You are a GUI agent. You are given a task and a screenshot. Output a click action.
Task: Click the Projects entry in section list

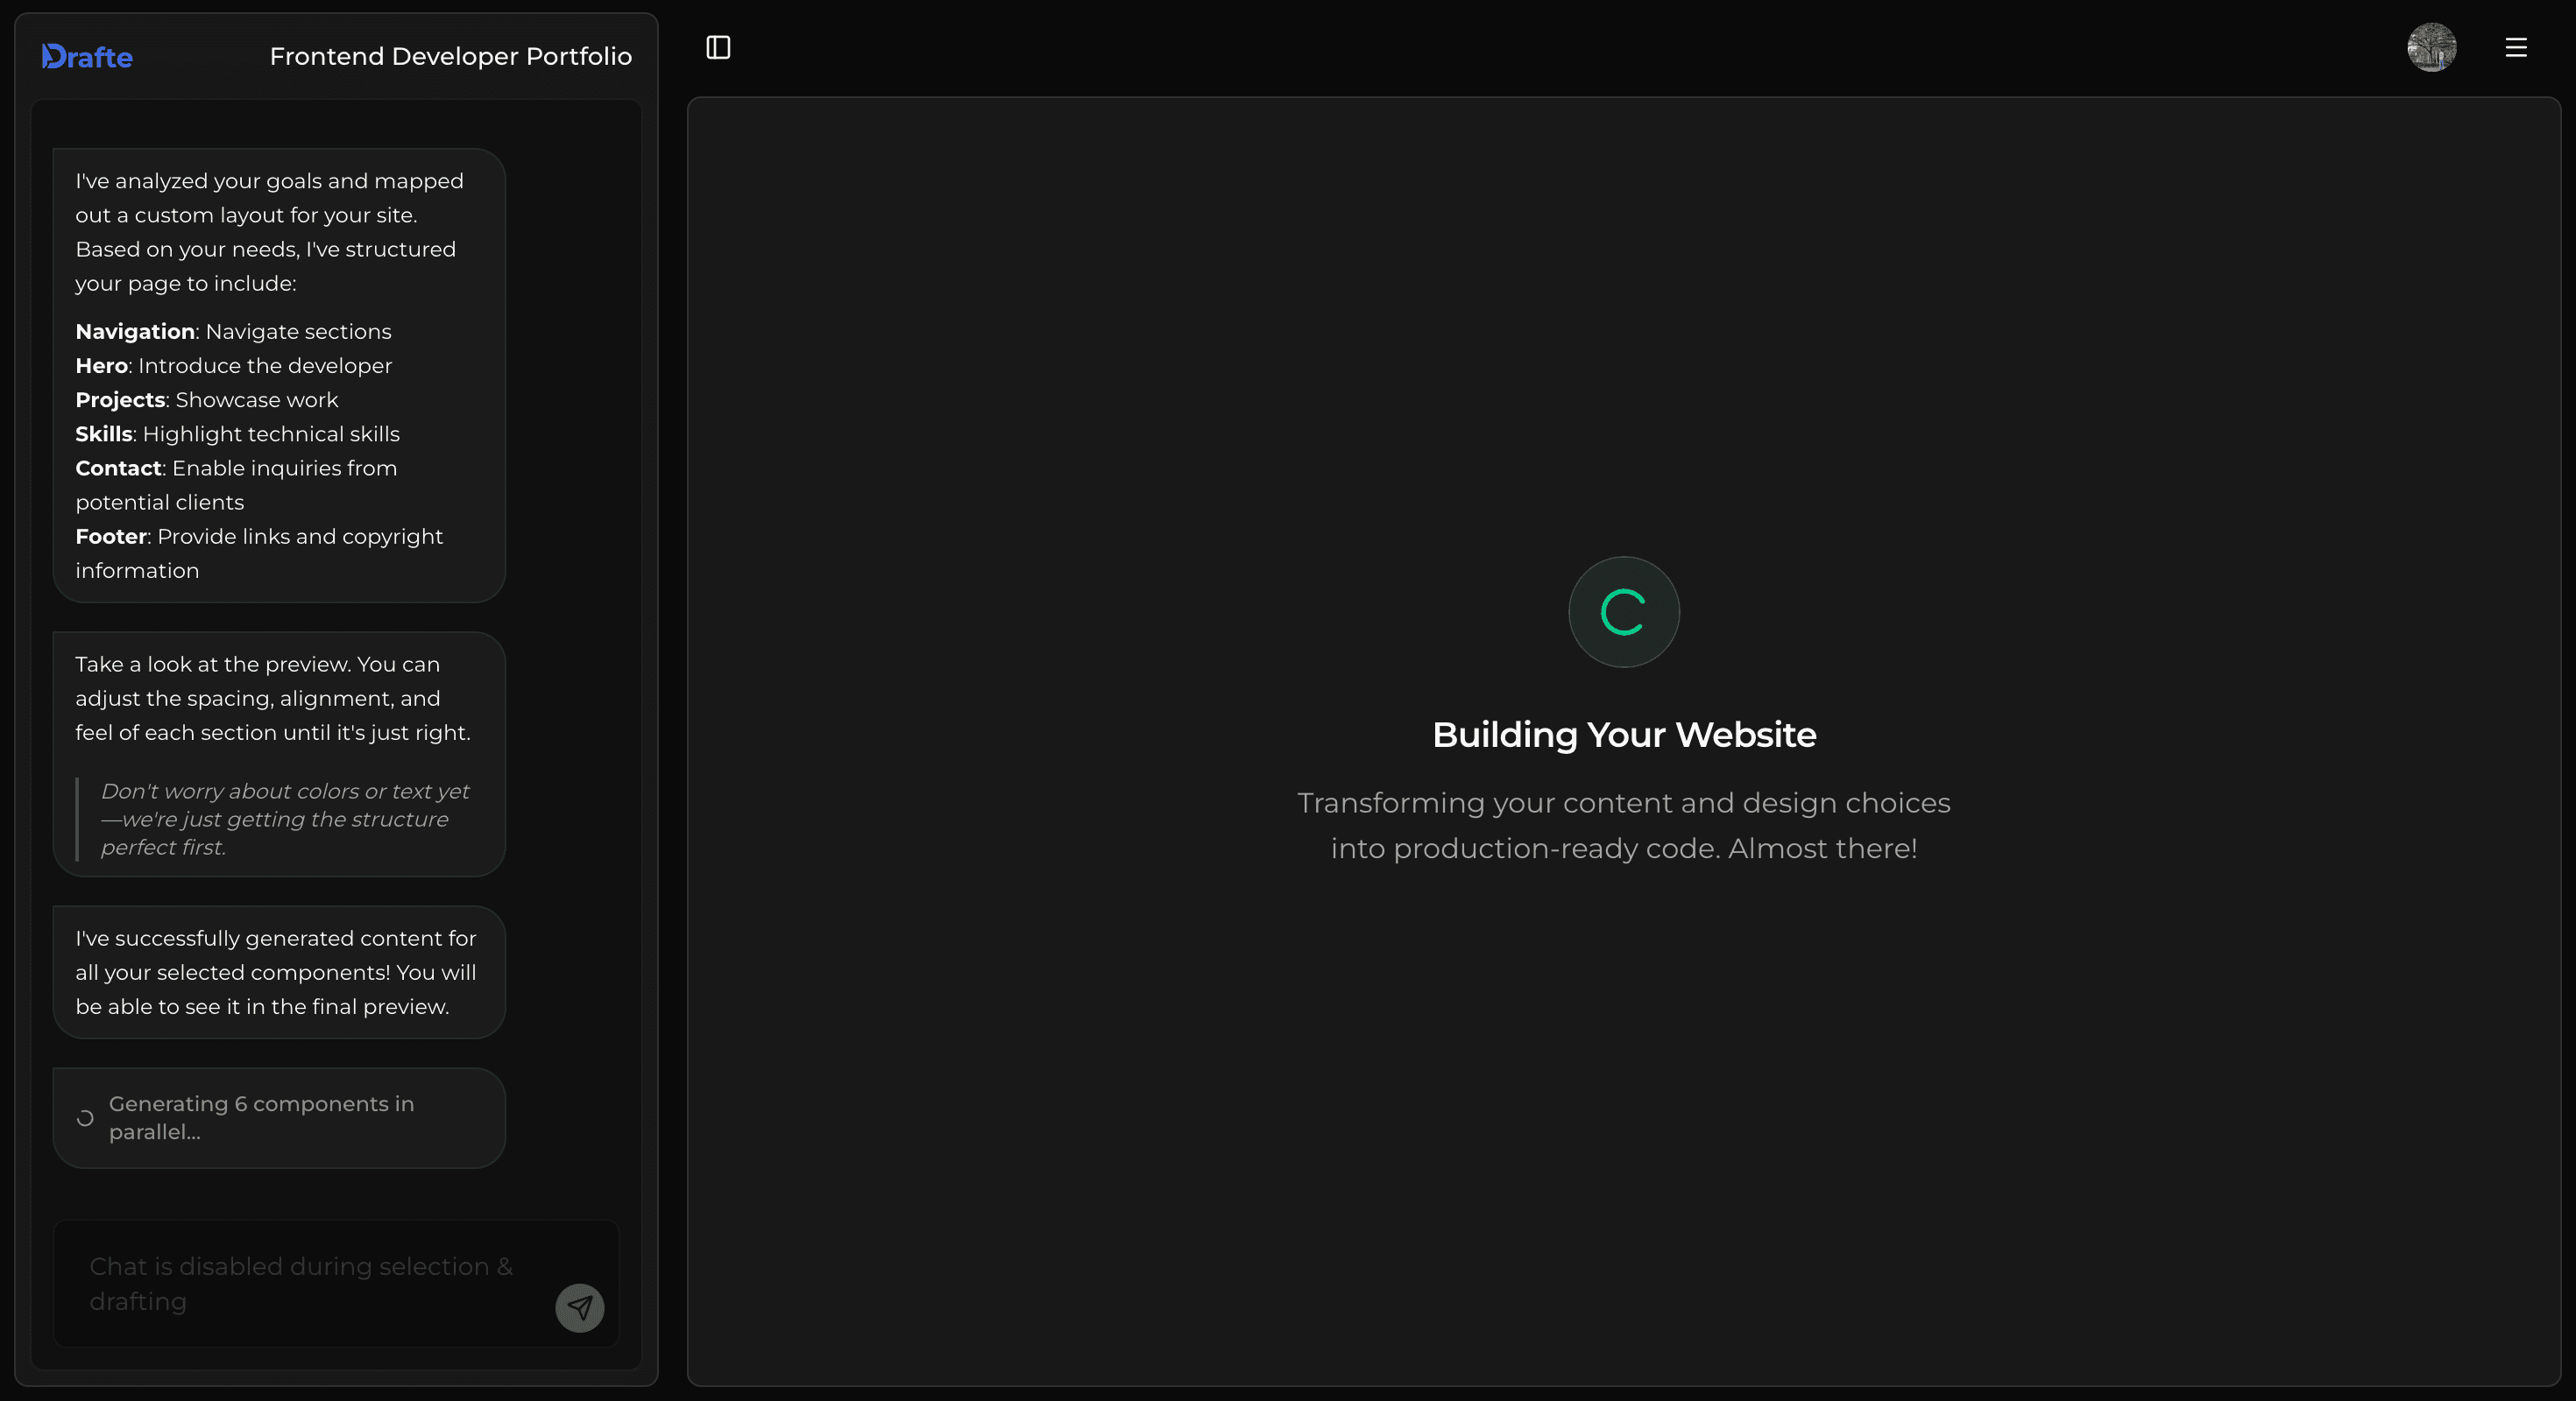click(x=120, y=399)
